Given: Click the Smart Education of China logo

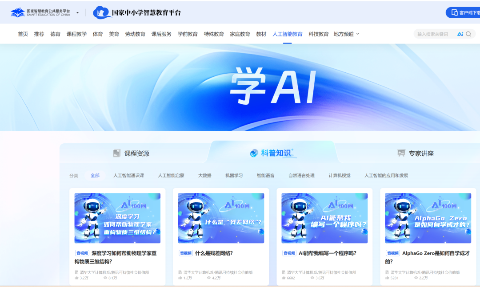Looking at the screenshot, I should [40, 12].
